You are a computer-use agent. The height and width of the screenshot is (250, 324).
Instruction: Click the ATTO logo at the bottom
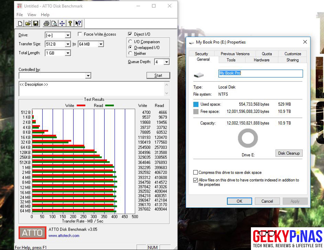[x=33, y=233]
